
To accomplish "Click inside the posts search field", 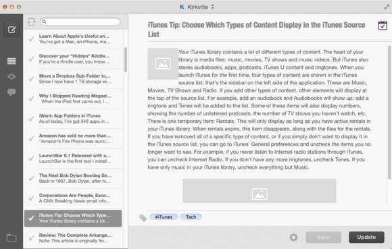I will 80,22.
